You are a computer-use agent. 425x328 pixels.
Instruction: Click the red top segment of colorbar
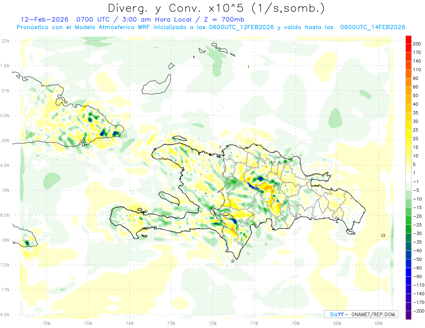point(408,39)
